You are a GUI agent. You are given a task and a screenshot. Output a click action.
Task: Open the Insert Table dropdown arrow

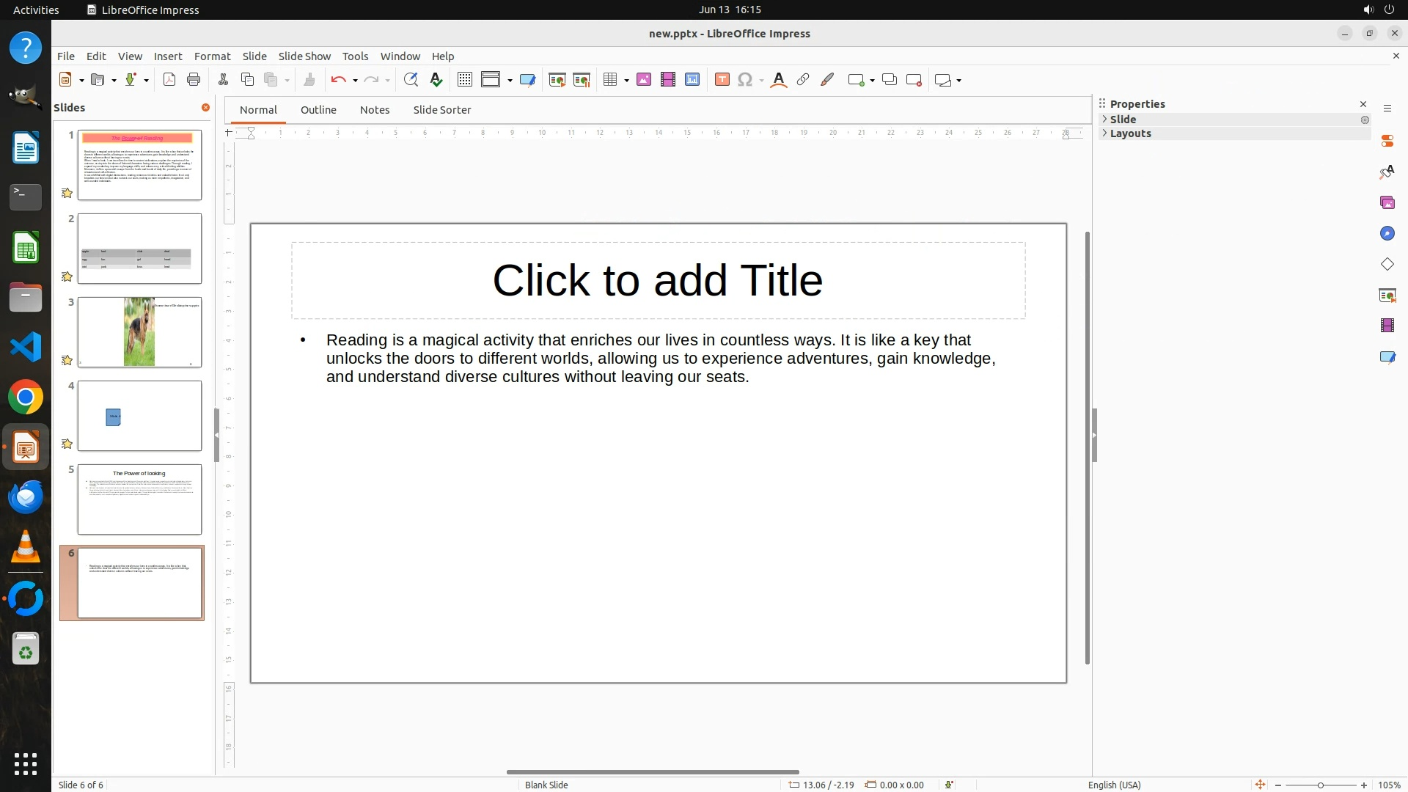627,81
